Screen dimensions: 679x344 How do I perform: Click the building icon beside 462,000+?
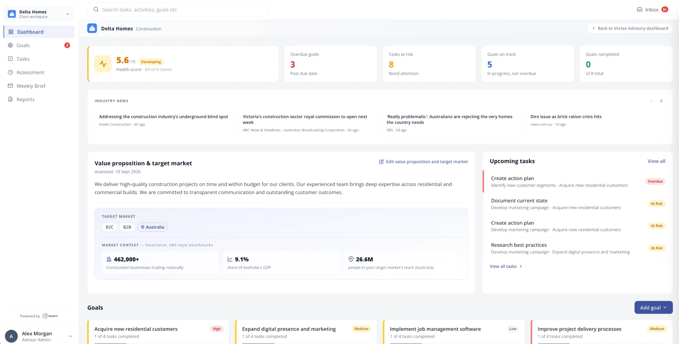tap(109, 259)
